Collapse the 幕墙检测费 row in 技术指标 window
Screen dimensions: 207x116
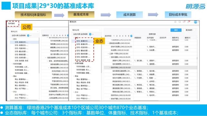pyautogui.click(x=49, y=68)
